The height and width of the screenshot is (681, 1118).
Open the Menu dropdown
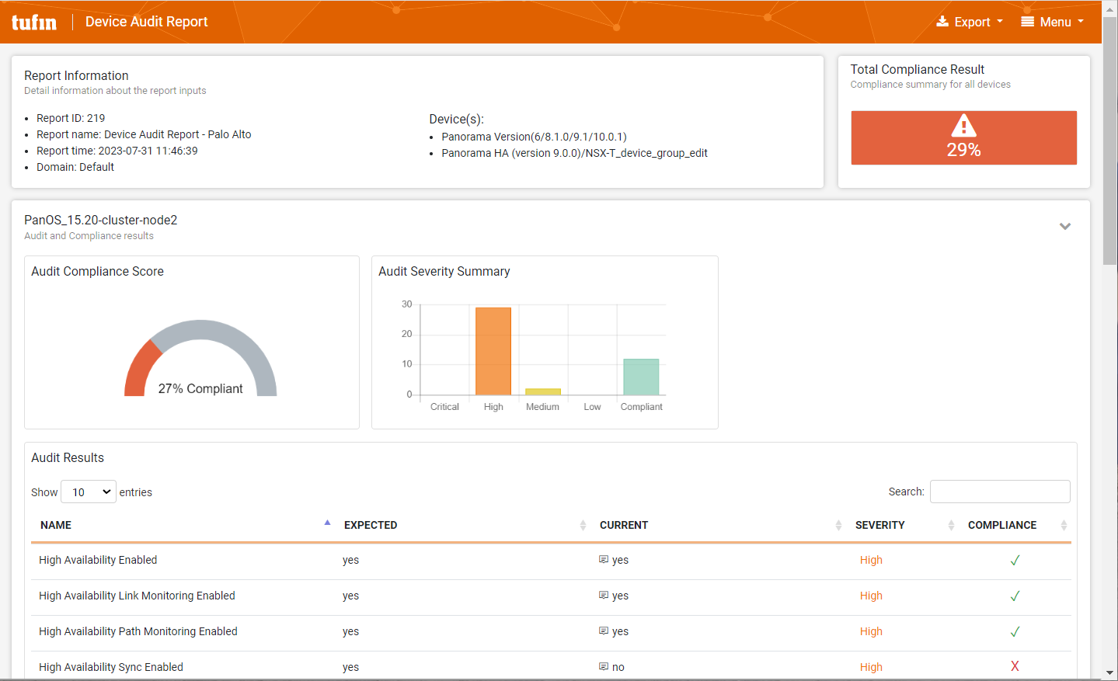point(1052,22)
